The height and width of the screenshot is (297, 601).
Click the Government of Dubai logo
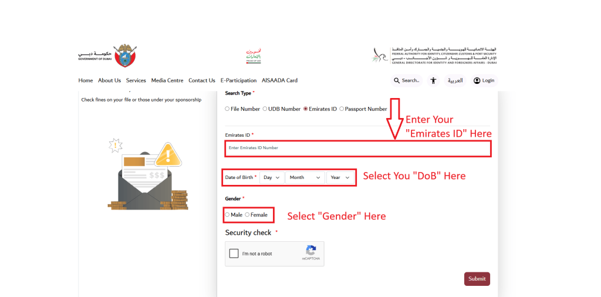point(107,56)
